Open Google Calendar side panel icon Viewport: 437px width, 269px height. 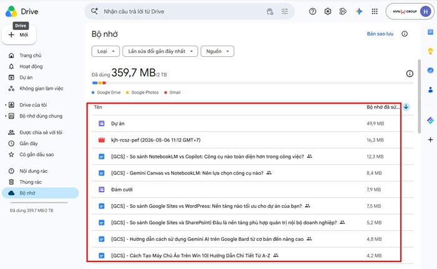pyautogui.click(x=430, y=32)
